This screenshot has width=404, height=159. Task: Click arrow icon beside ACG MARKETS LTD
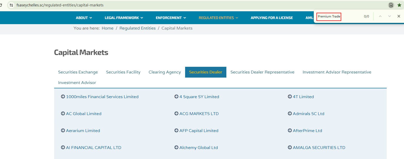pyautogui.click(x=176, y=114)
